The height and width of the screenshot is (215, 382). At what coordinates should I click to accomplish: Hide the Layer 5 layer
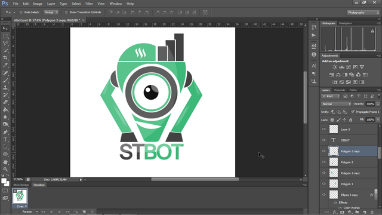[324, 130]
